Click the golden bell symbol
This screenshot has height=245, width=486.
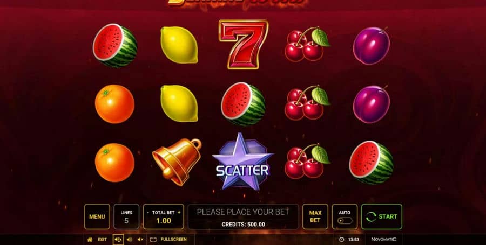tap(177, 162)
